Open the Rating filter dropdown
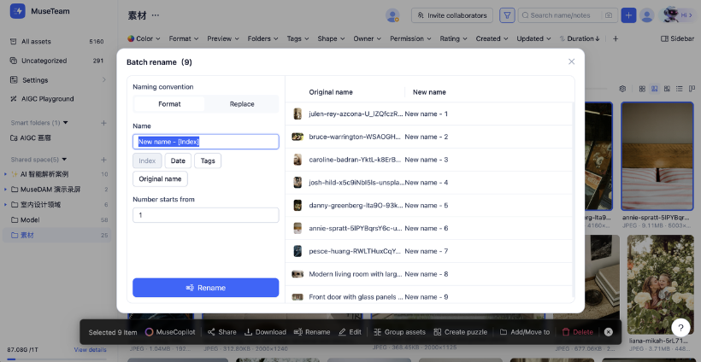The height and width of the screenshot is (362, 701). (x=453, y=38)
